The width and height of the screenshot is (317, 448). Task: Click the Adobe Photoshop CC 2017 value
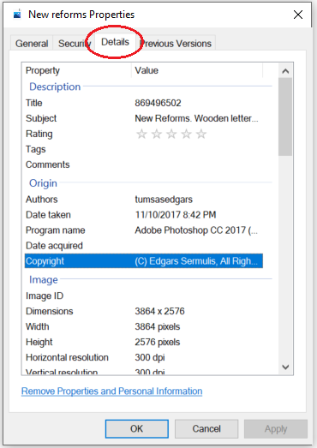tap(196, 230)
